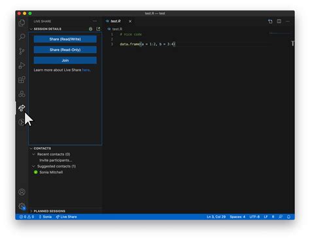The width and height of the screenshot is (310, 240).
Task: Open the Source Control view
Action: click(x=22, y=51)
